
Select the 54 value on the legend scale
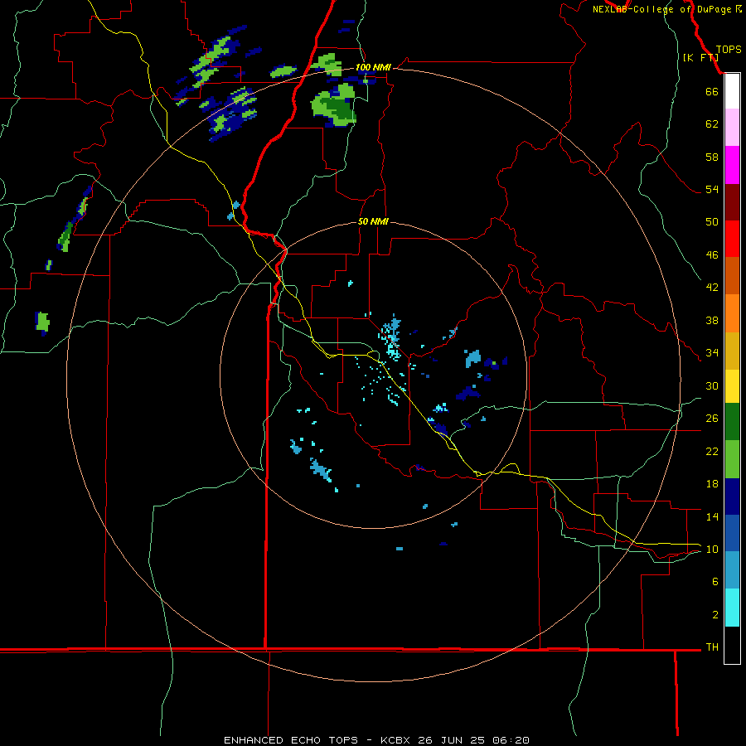point(712,189)
